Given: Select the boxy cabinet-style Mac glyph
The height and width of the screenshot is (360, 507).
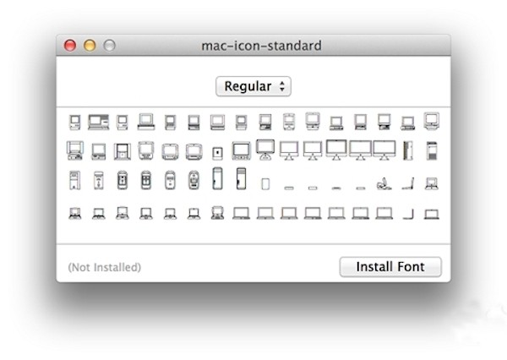Looking at the screenshot, I should tap(123, 151).
